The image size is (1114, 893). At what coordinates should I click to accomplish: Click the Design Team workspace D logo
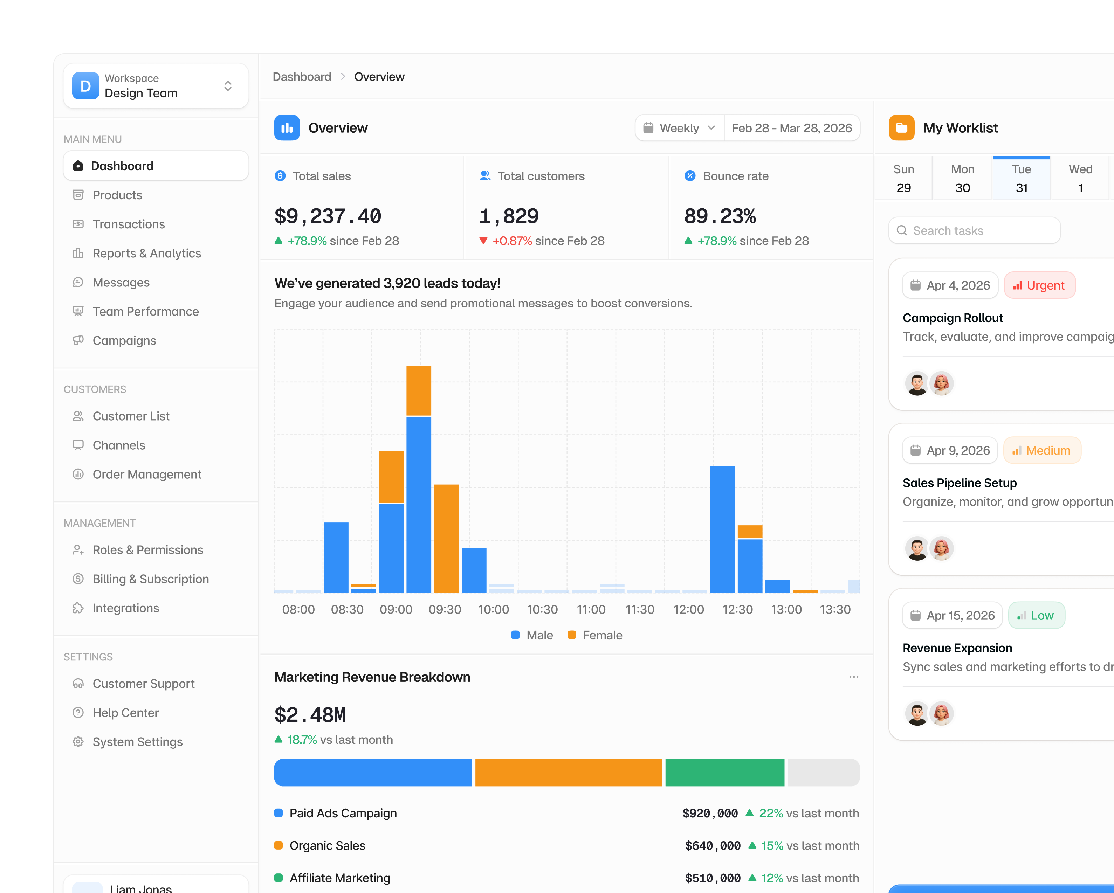pyautogui.click(x=86, y=86)
